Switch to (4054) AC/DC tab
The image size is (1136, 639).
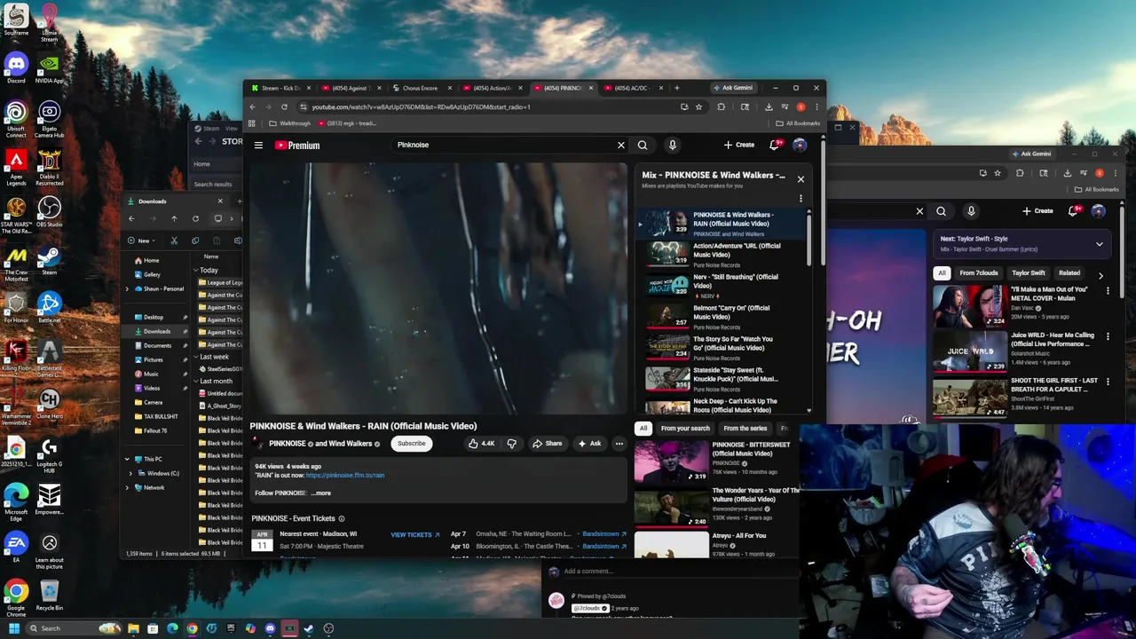pos(632,88)
